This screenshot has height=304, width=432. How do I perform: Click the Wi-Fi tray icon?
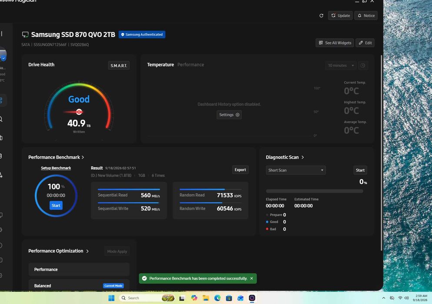[400, 298]
